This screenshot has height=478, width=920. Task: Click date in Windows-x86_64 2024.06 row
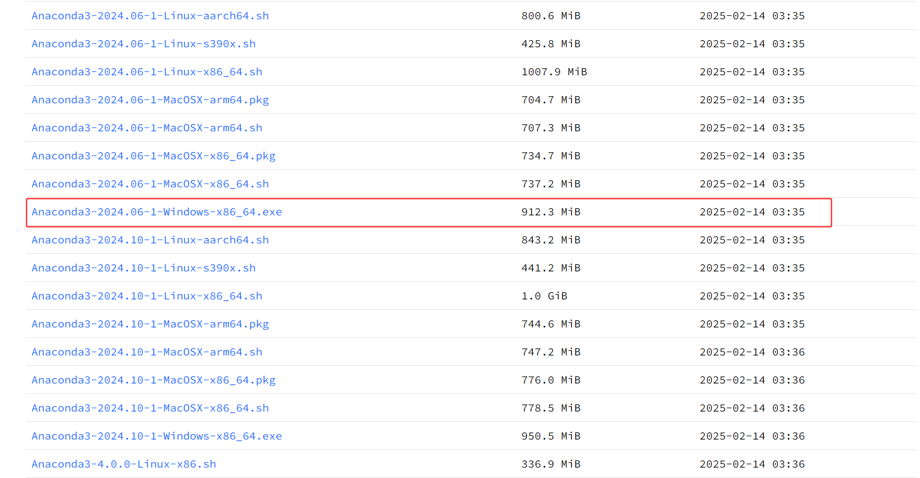pos(752,212)
